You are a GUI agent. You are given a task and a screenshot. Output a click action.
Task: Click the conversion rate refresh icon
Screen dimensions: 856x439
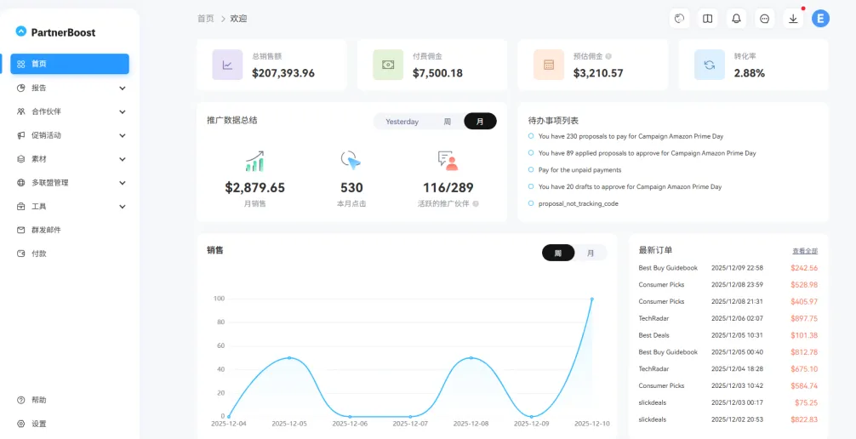click(x=710, y=65)
